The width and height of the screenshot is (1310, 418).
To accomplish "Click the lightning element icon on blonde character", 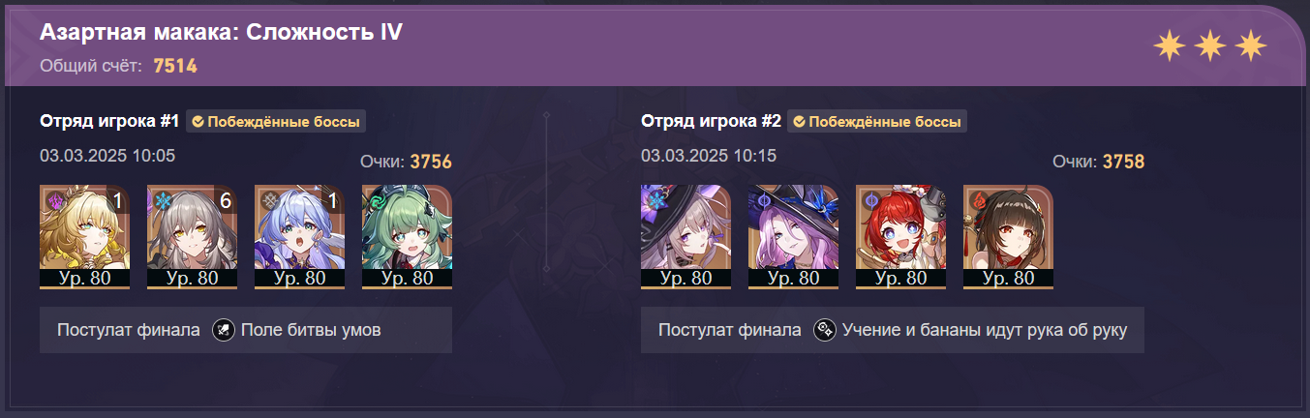I will click(55, 200).
